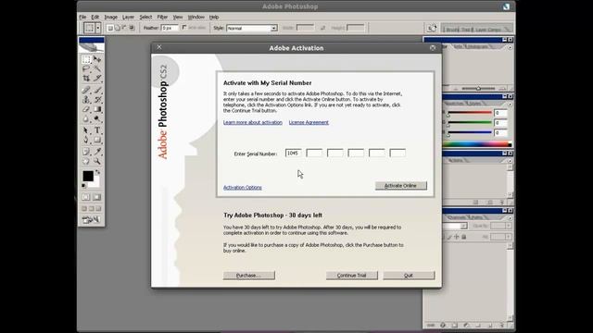Select the Rectangular Marquee tool in toolbox
The image size is (593, 333).
coord(86,59)
